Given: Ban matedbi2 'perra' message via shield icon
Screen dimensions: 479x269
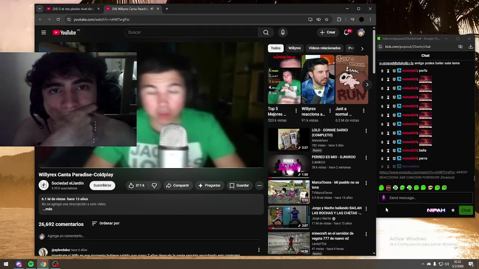Looking at the screenshot, I should [394, 158].
